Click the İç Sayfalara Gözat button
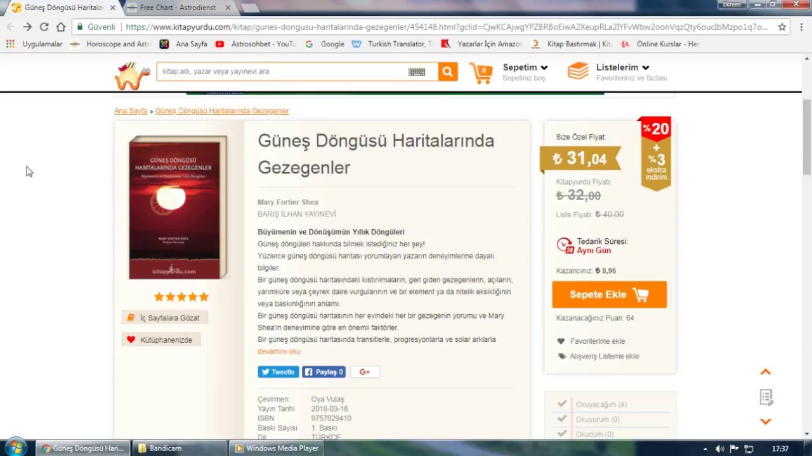 point(164,318)
